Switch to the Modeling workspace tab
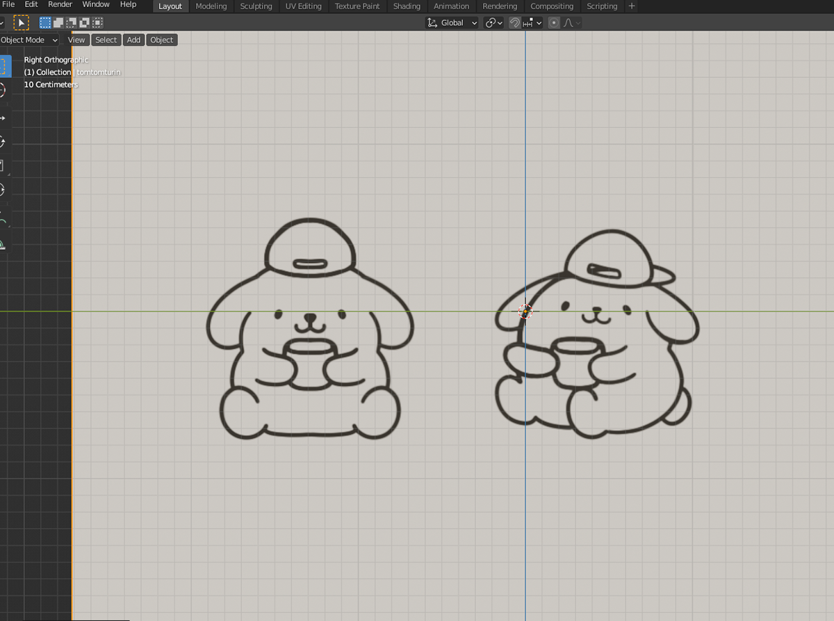The image size is (834, 621). (x=211, y=6)
